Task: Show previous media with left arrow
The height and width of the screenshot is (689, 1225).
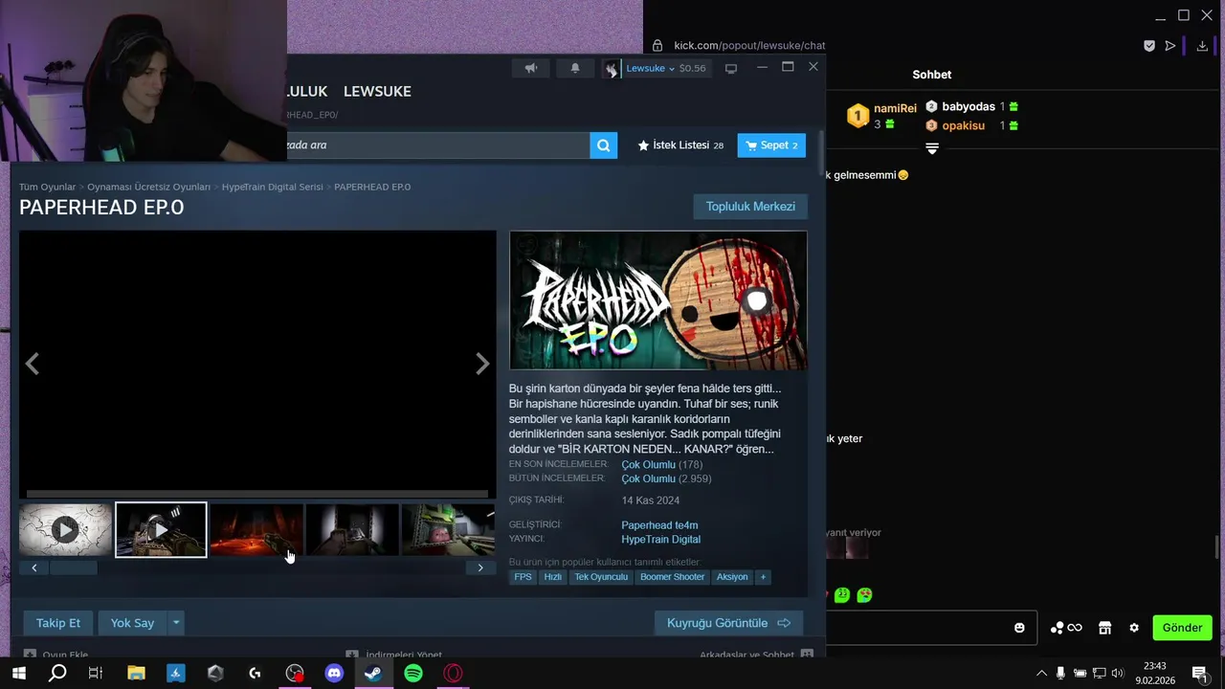Action: (33, 364)
